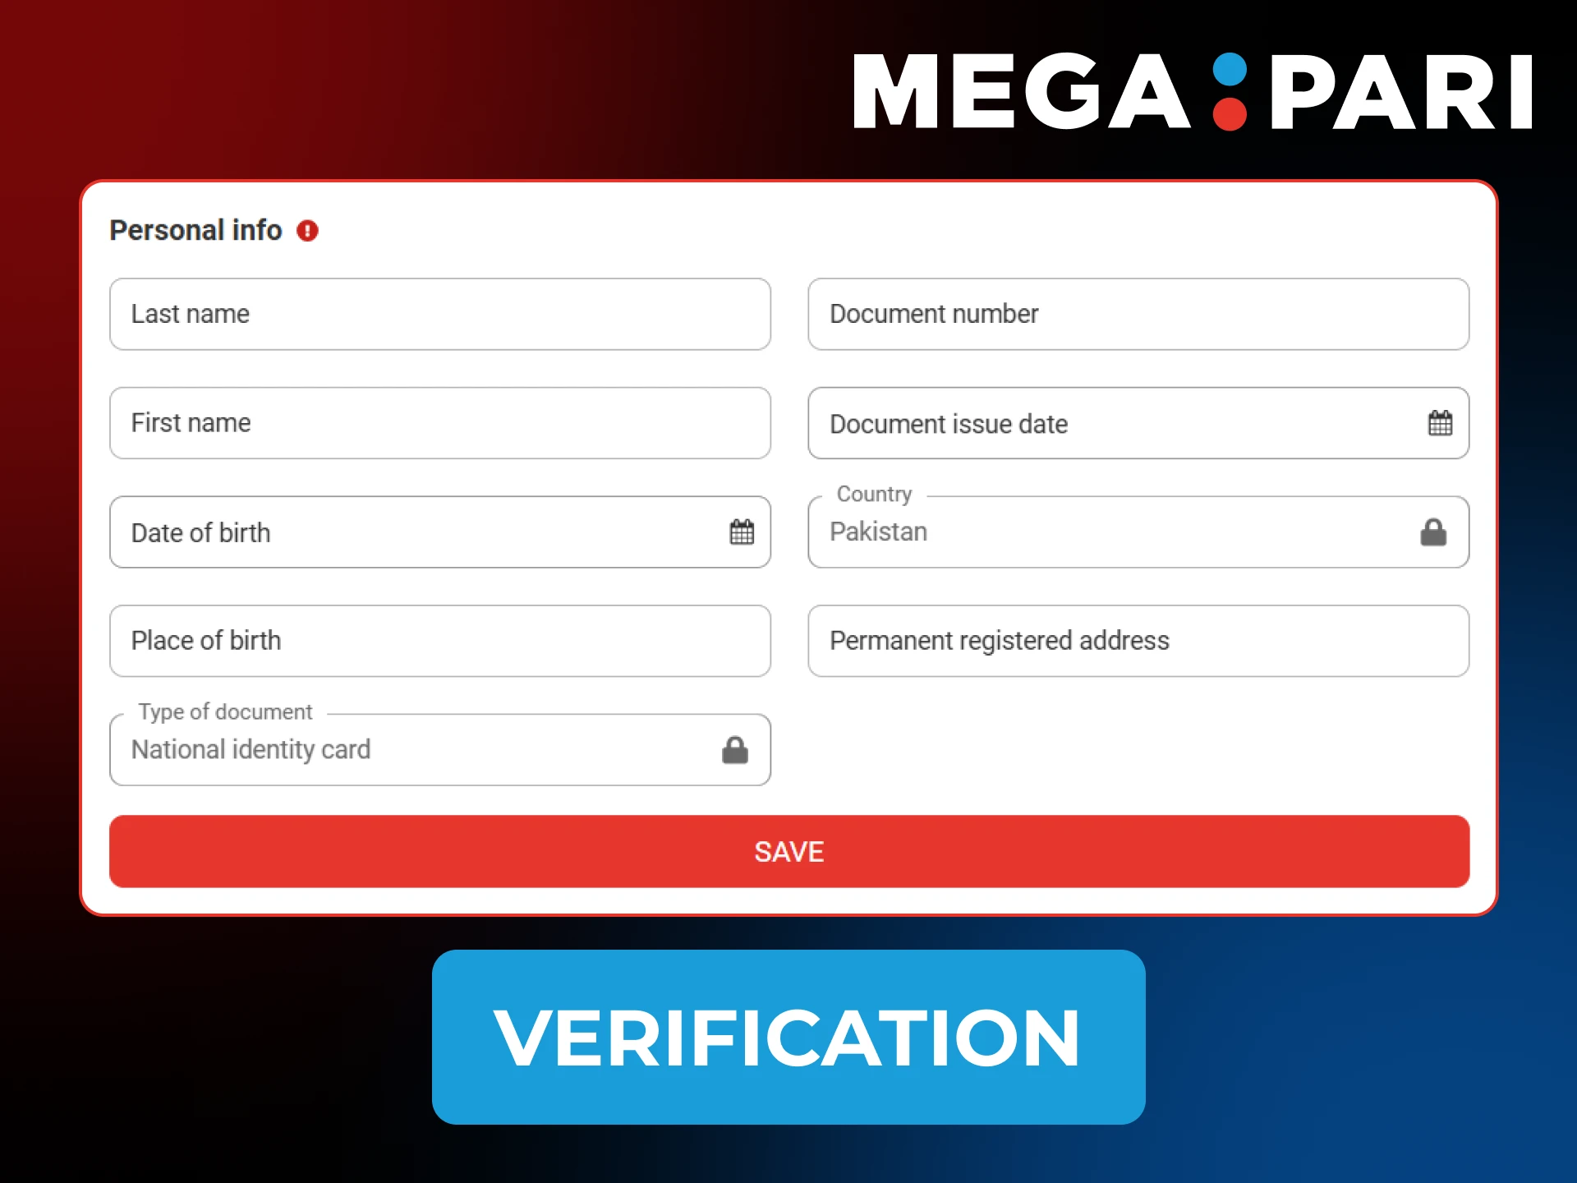Click the lock icon in the Country field
Viewport: 1577px width, 1183px height.
pyautogui.click(x=1433, y=532)
